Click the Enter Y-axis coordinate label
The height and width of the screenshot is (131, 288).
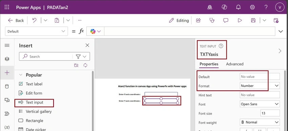click(130, 101)
